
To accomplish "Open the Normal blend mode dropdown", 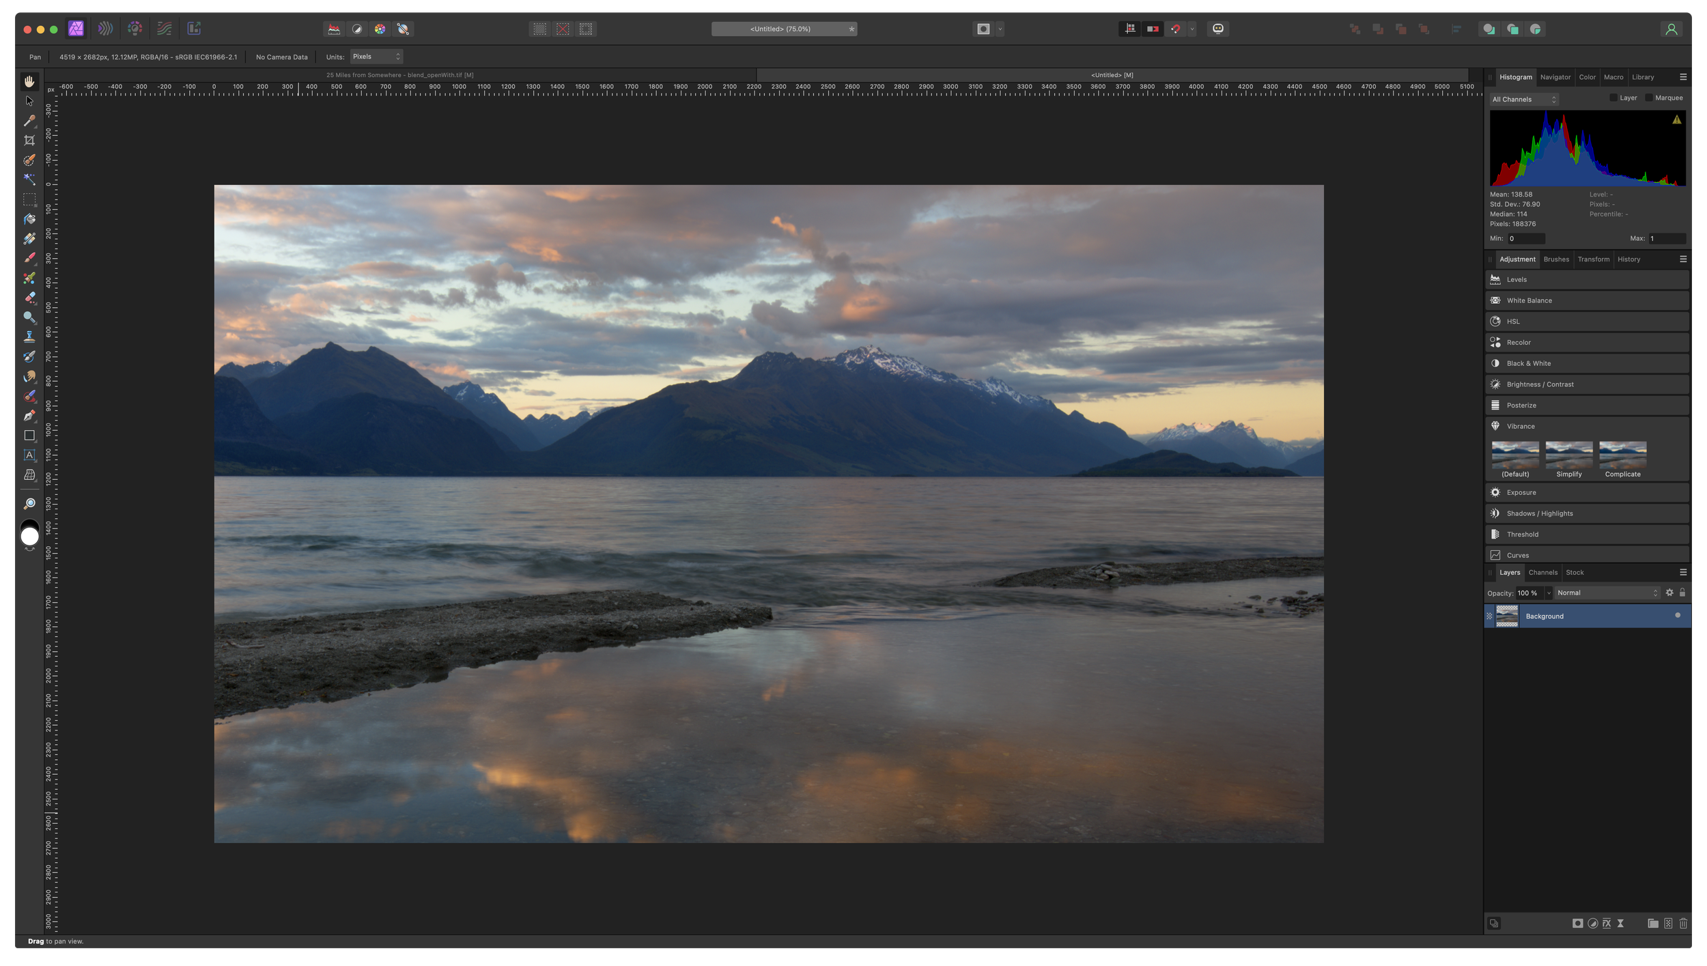I will pos(1606,593).
